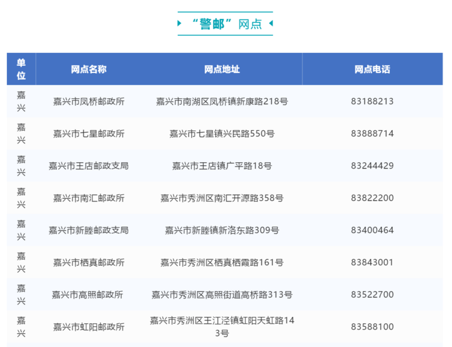Select address 嘉兴市南湖区凤桥镇新康路218号

click(x=222, y=101)
